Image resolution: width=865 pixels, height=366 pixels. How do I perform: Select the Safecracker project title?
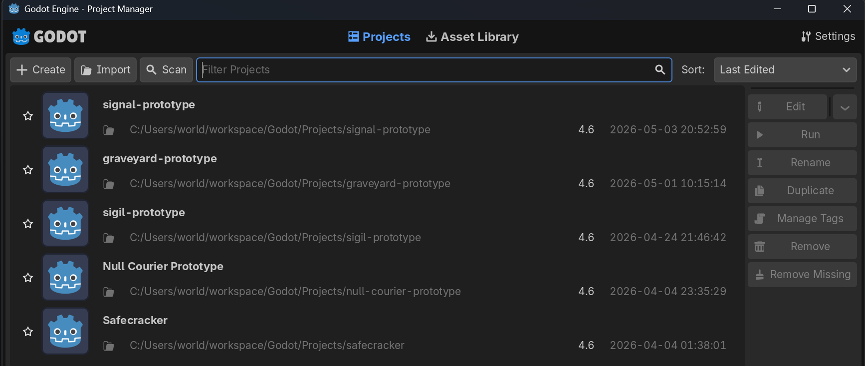135,321
